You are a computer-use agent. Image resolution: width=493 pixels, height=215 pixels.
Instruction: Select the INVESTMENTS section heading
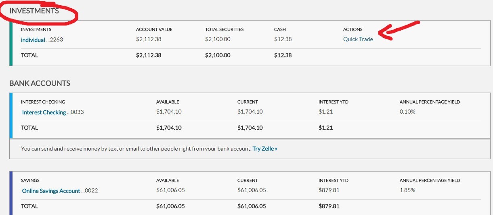pyautogui.click(x=34, y=11)
